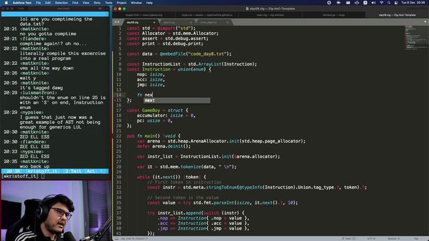429x241 pixels.
Task: Open the tab list dropdown arrow
Action: 425,22
